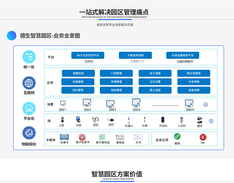Expand more scenes with plus icon in 场景 row
Viewport: 234px width, 183px height.
[x=205, y=105]
